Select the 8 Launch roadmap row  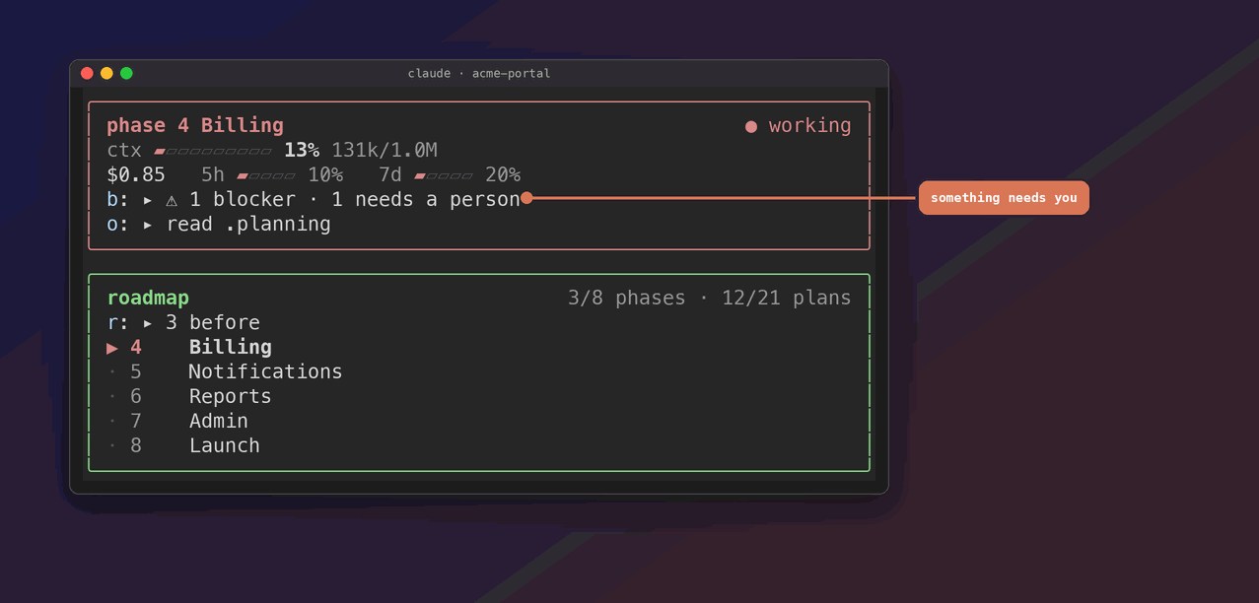479,445
